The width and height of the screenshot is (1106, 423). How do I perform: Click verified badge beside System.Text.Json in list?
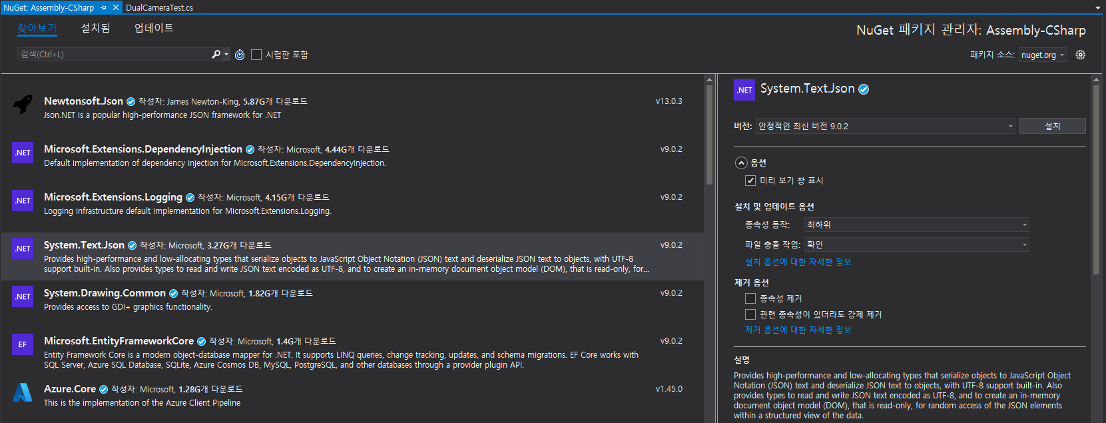tap(132, 246)
